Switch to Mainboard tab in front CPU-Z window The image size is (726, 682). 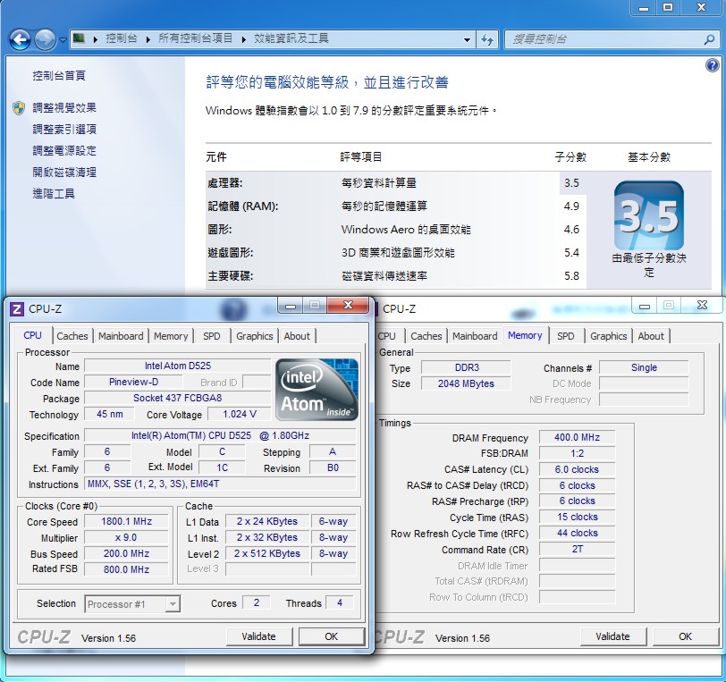pyautogui.click(x=121, y=336)
